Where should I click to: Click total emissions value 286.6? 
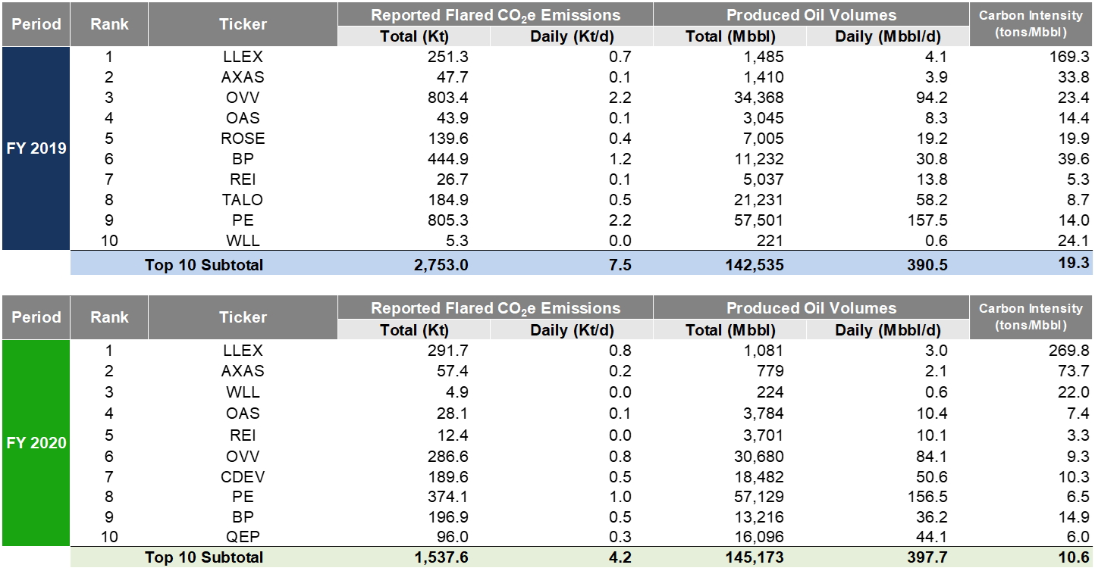[450, 457]
